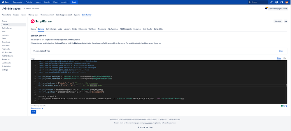Screen dimensions: 291x131
Task: Open the Projects admin tab
Action: click(x=16, y=15)
